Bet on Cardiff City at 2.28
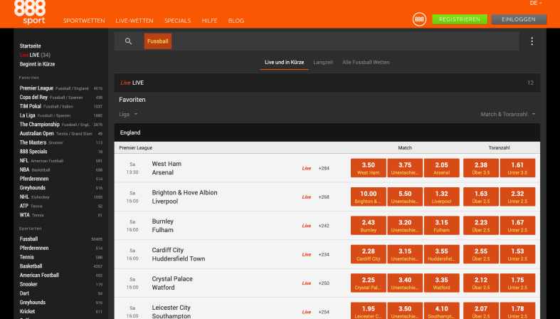Screen dimensions: 560x319 [368, 254]
